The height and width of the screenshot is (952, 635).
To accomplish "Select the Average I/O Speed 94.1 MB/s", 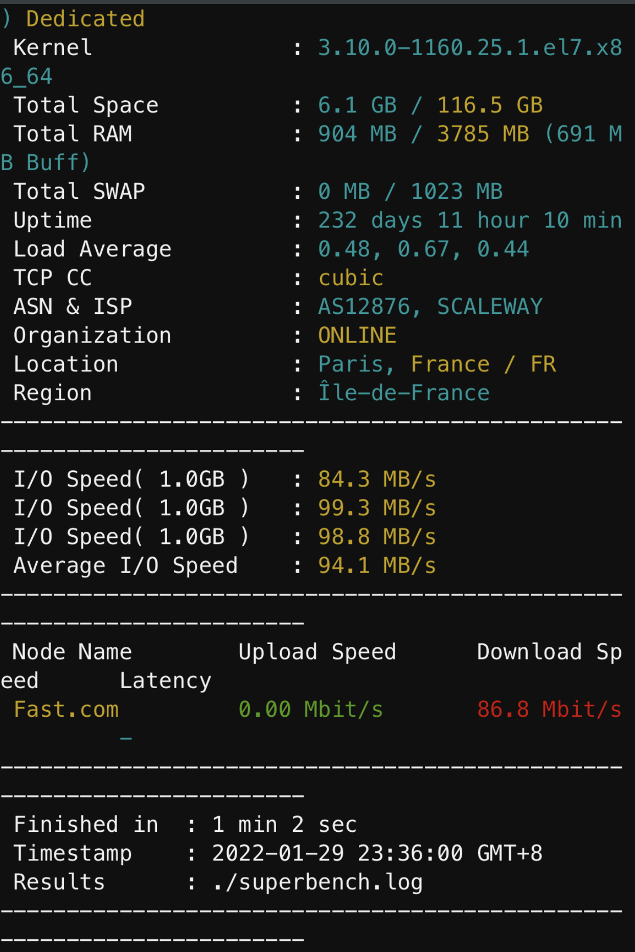I will 377,566.
